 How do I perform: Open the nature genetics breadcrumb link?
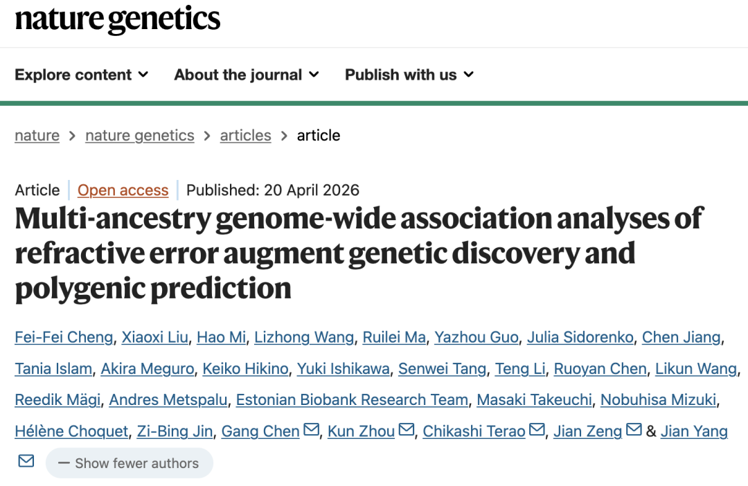click(140, 136)
